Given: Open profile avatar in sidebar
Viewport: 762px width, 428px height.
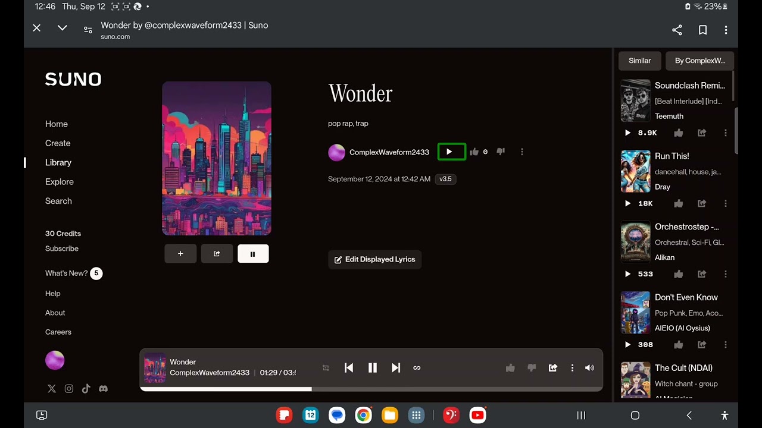Looking at the screenshot, I should [x=55, y=360].
